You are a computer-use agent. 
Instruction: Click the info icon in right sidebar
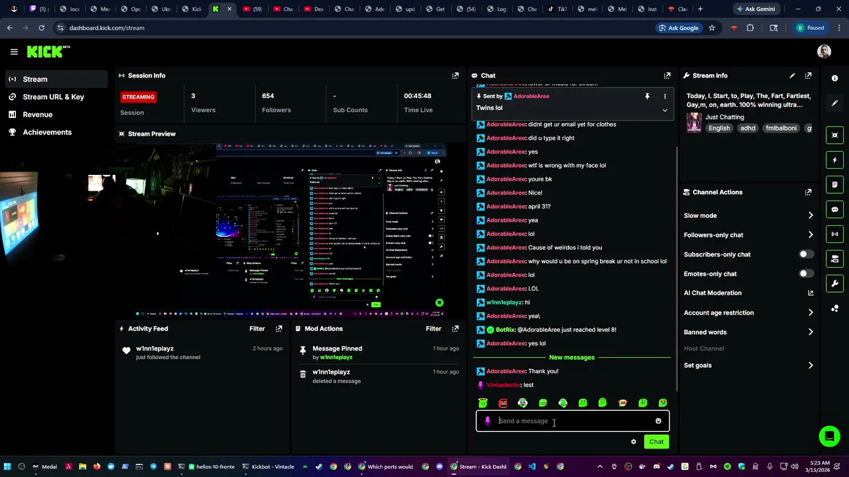(834, 78)
